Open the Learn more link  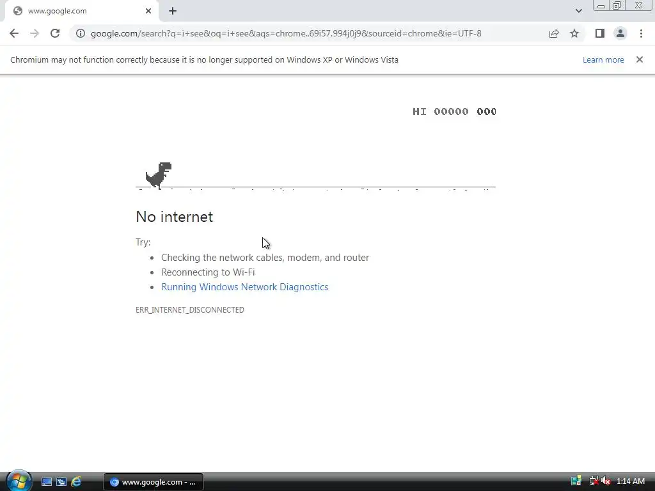tap(603, 59)
